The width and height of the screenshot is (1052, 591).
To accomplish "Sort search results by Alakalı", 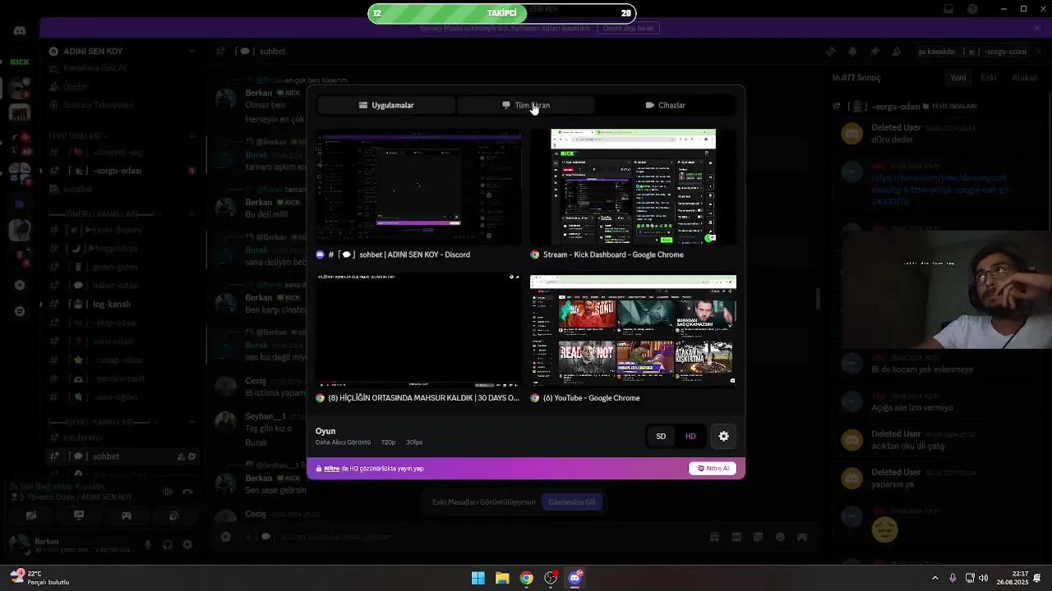I will (1025, 78).
